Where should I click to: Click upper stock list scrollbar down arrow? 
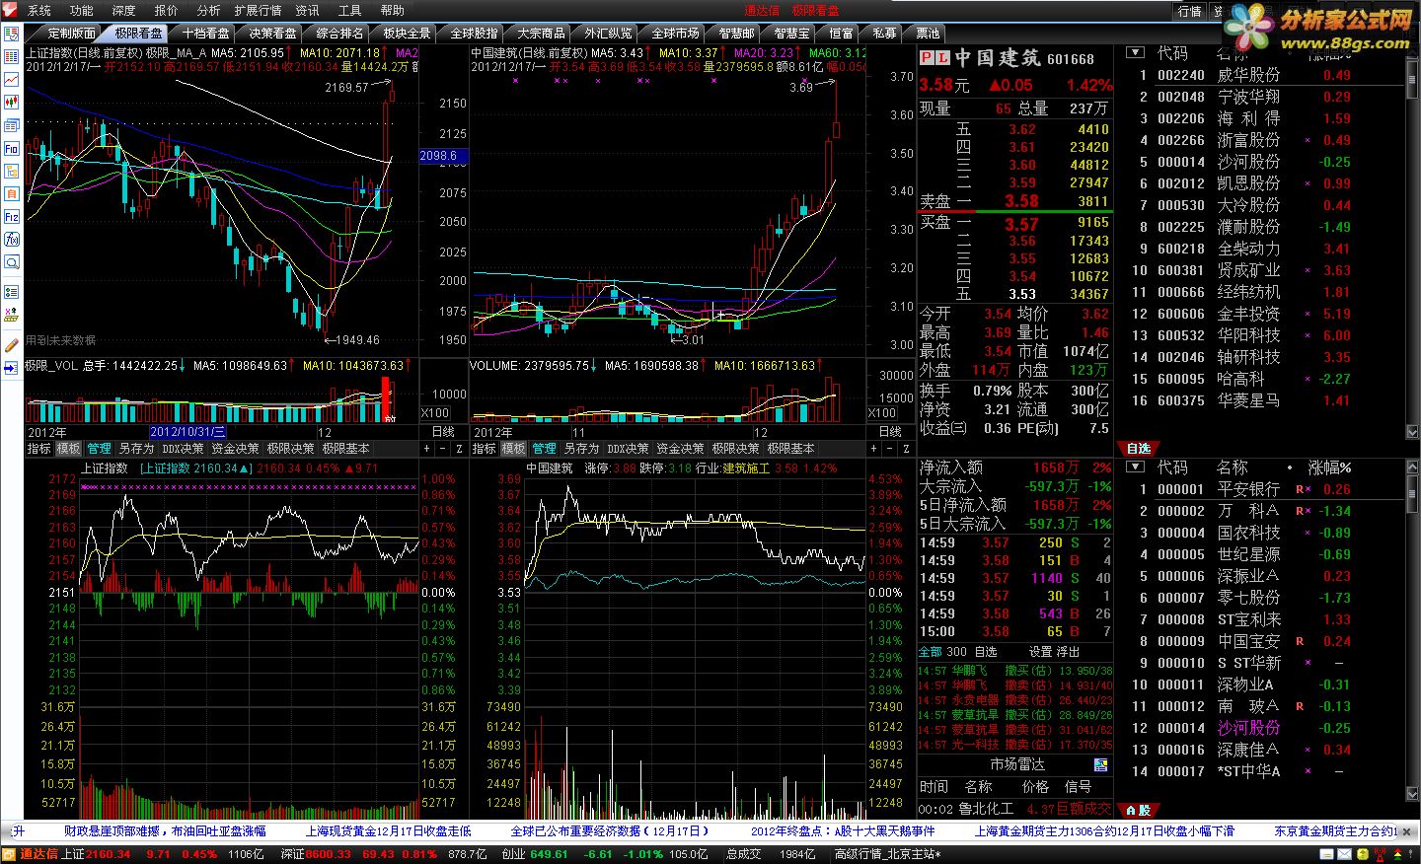pyautogui.click(x=1412, y=432)
